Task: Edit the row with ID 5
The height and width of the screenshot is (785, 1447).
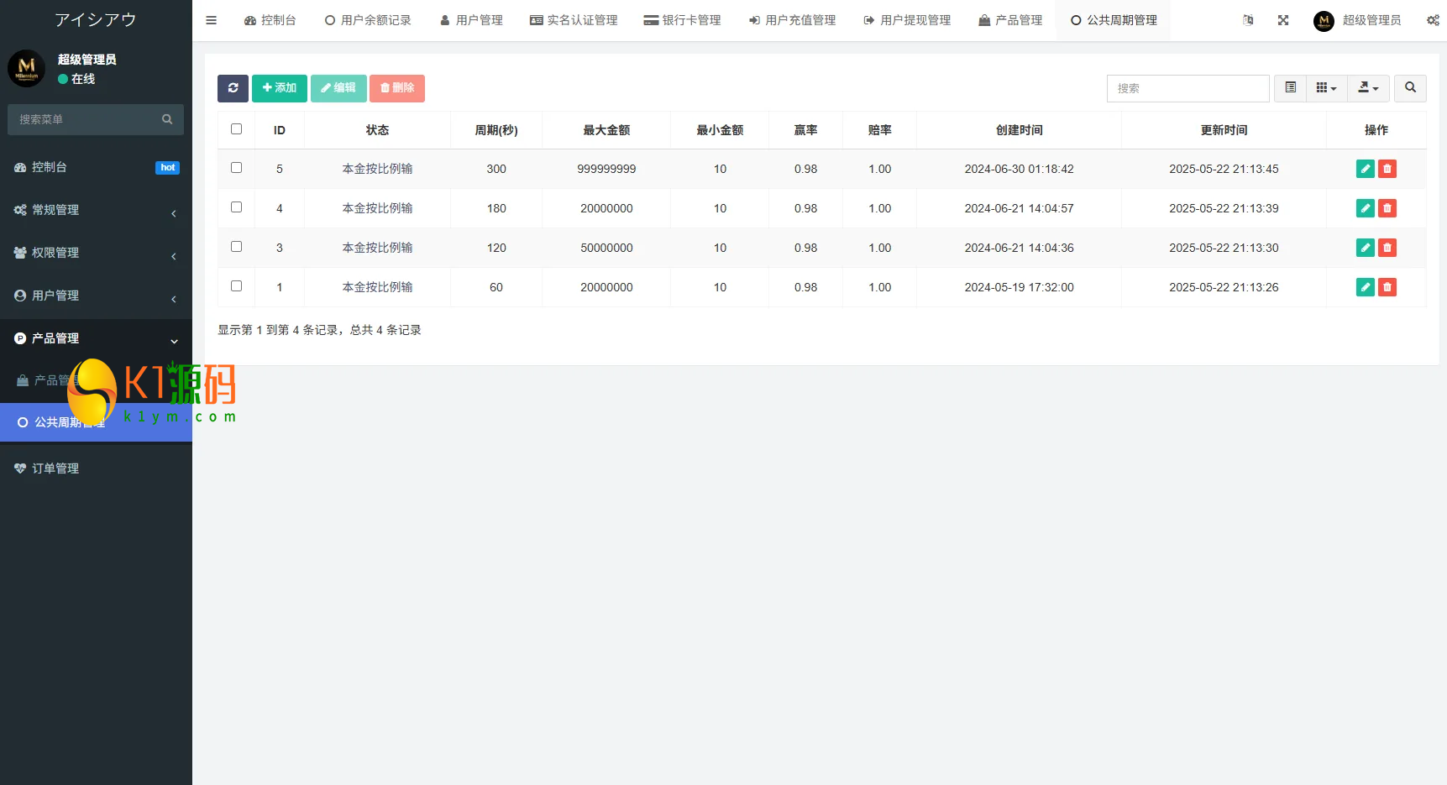Action: 1366,169
